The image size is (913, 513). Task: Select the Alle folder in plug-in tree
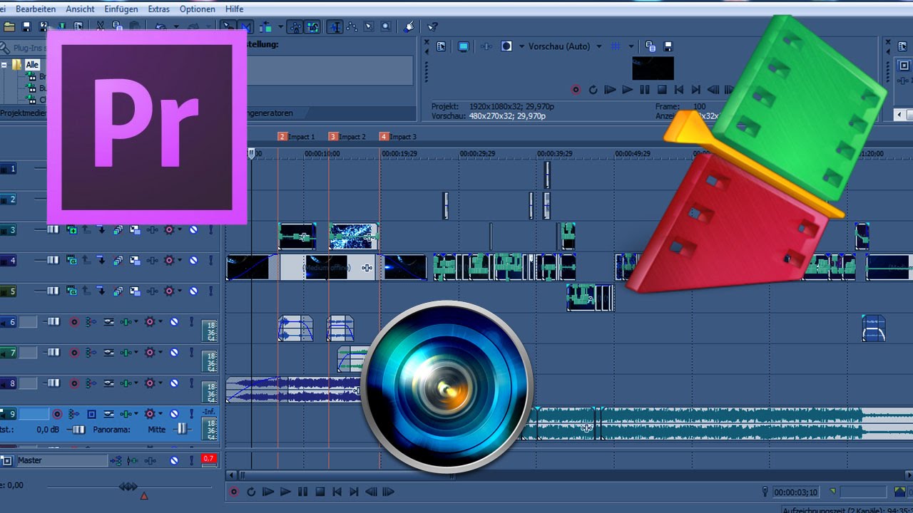pyautogui.click(x=32, y=64)
